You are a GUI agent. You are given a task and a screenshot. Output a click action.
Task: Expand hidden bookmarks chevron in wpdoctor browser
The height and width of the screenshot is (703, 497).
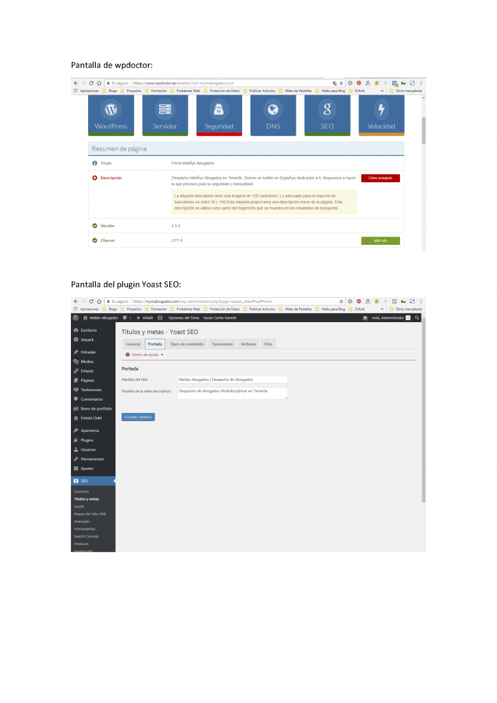coord(382,91)
